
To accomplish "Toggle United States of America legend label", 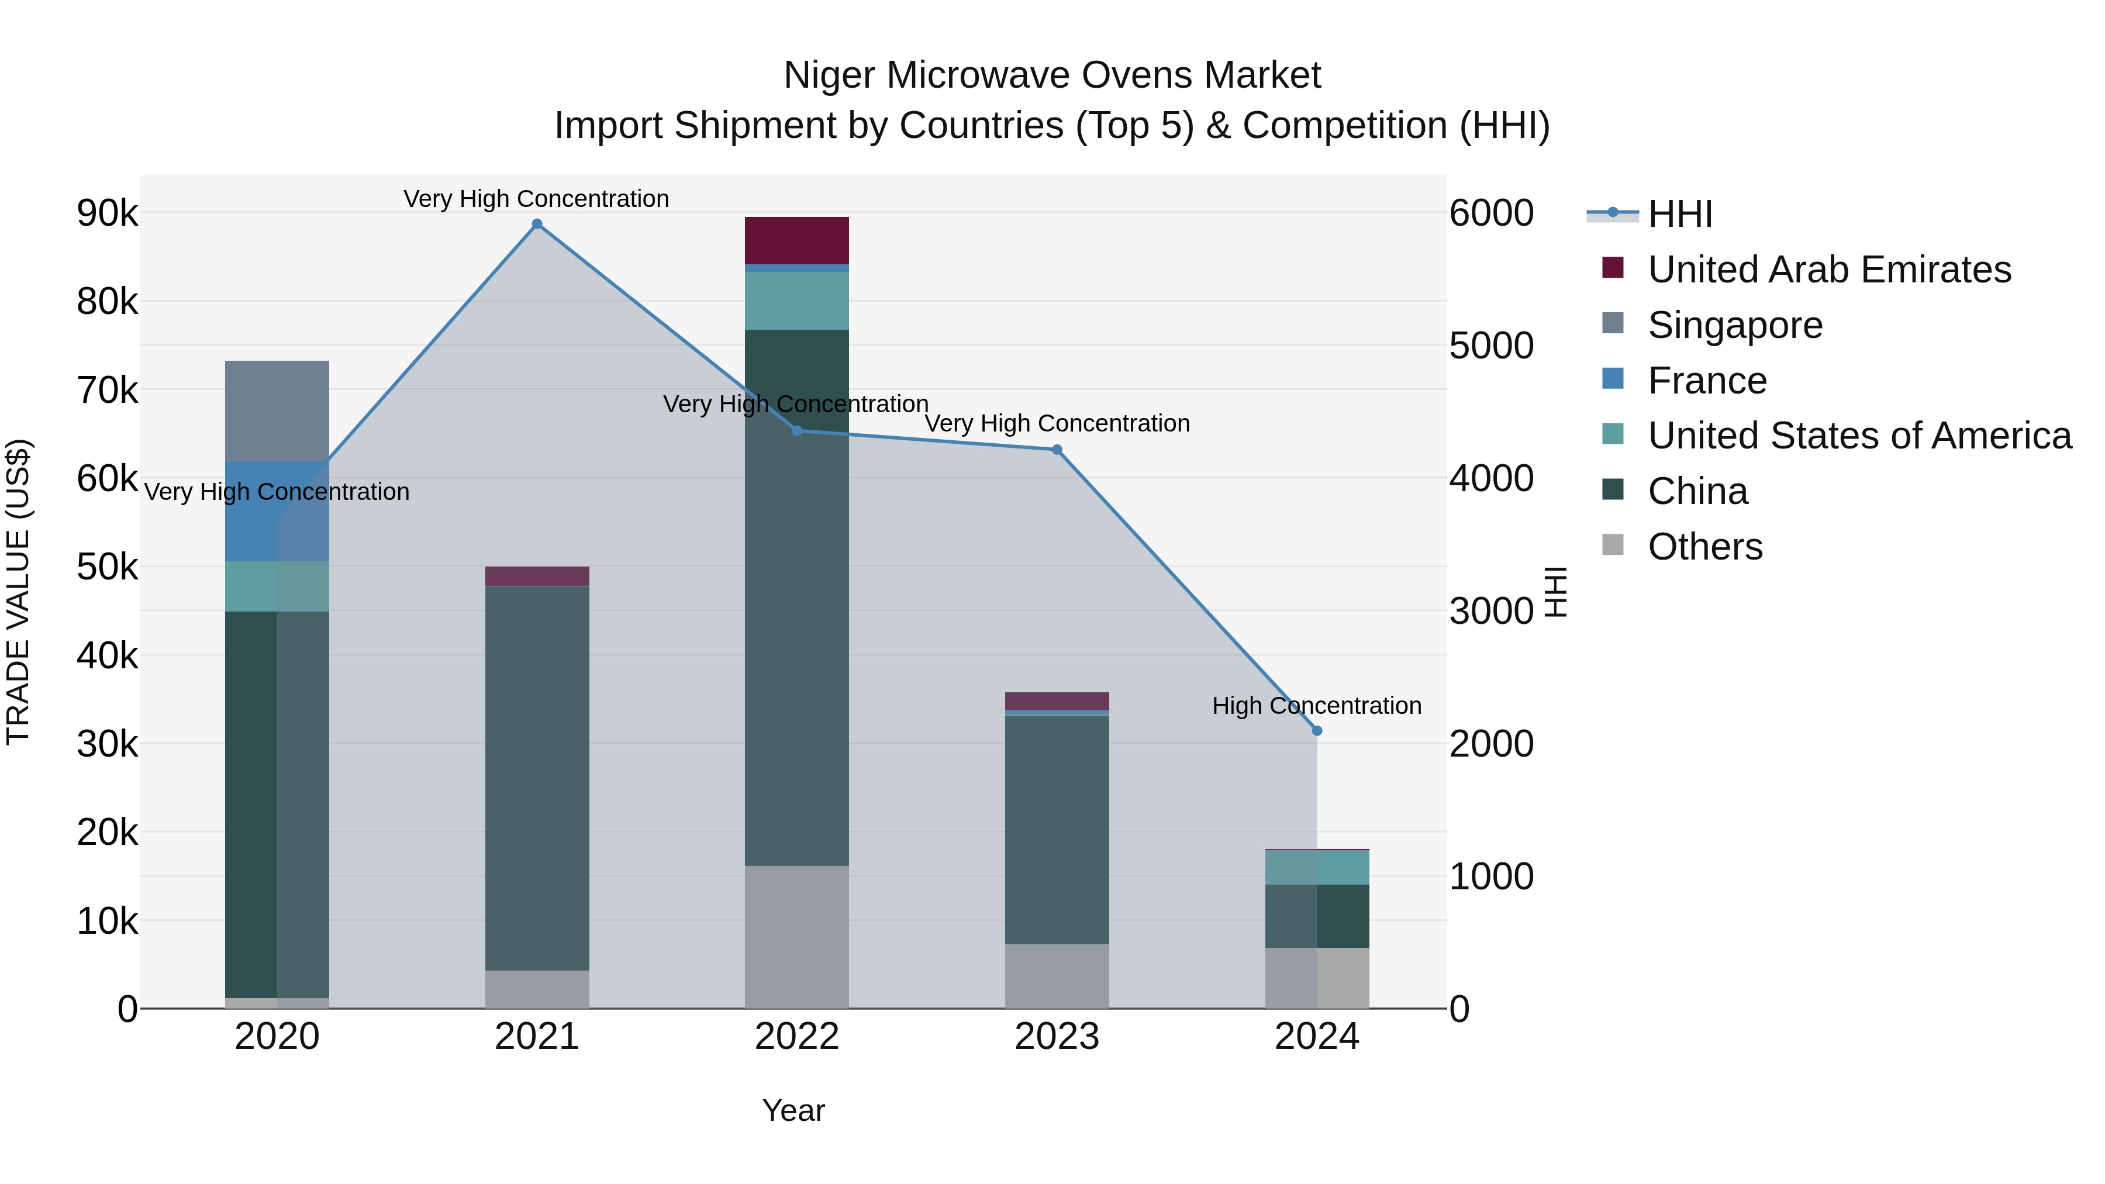I will click(1860, 436).
